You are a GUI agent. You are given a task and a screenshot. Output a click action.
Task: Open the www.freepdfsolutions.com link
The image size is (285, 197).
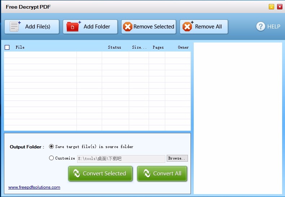click(34, 187)
